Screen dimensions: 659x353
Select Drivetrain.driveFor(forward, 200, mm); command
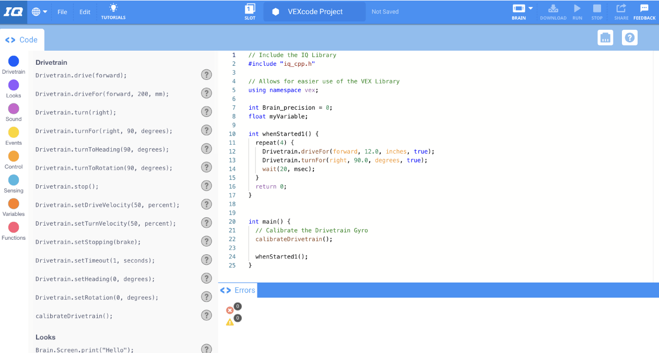102,94
